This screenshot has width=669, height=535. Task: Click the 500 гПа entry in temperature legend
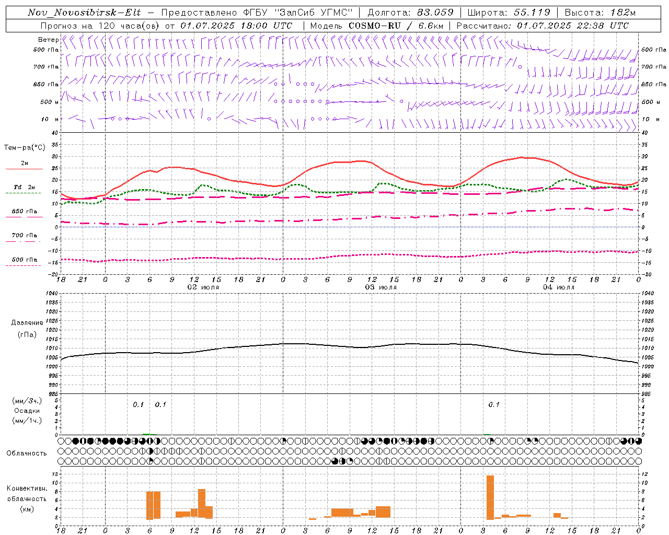click(x=25, y=260)
